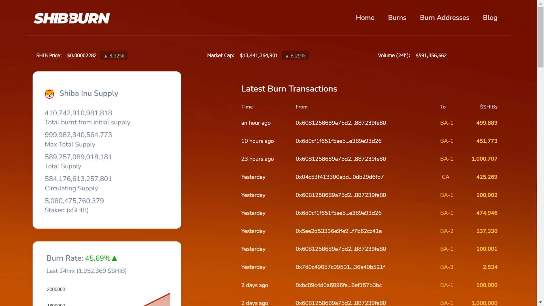The image size is (544, 306).
Task: Click the '23 hours ago' timestamp
Action: [258, 159]
